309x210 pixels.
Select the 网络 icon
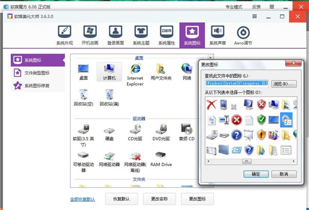pos(187,72)
